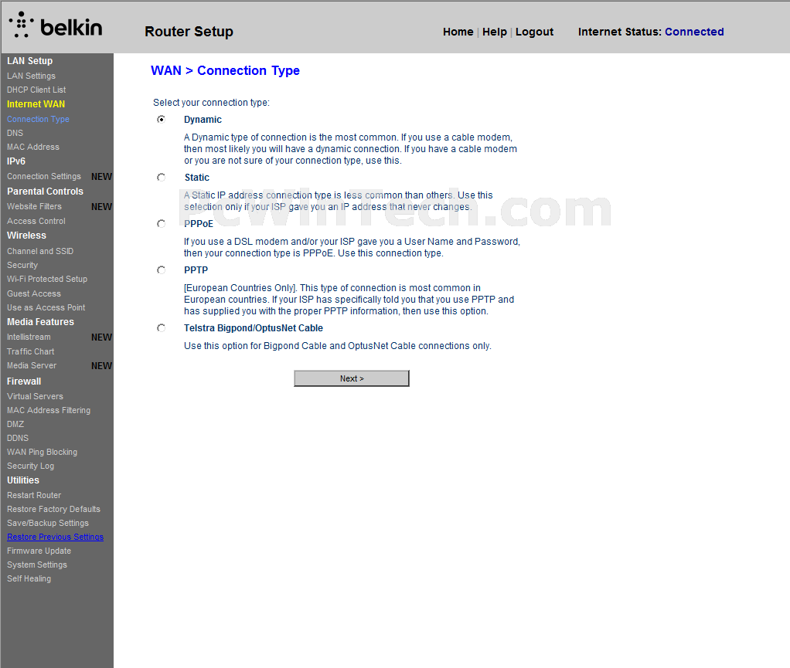Open Virtual Servers page
This screenshot has width=790, height=668.
coord(36,396)
